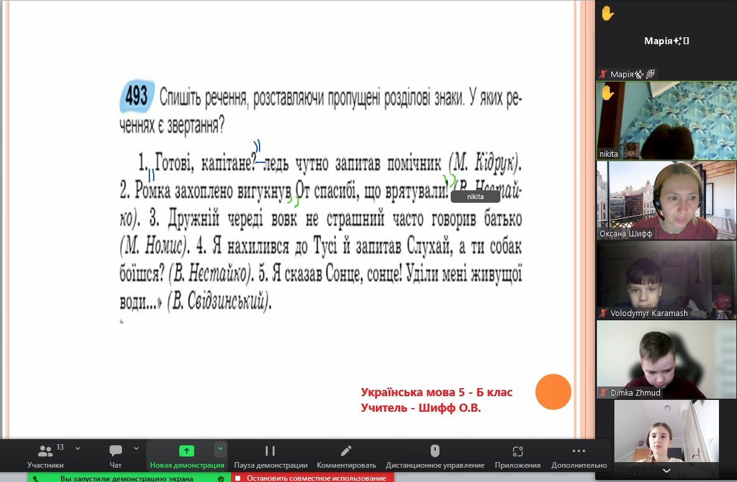Open the Дополнительно three-dots menu

[578, 452]
